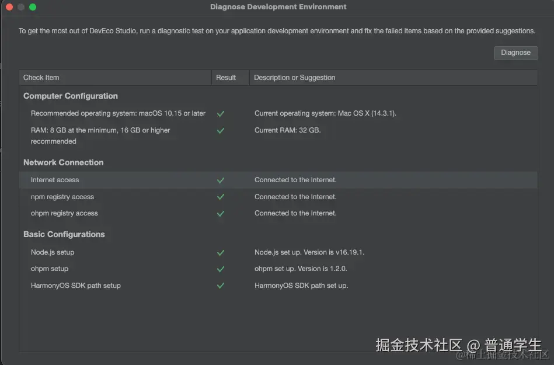This screenshot has width=554, height=365.
Task: Select the Internet access row
Action: (55, 180)
